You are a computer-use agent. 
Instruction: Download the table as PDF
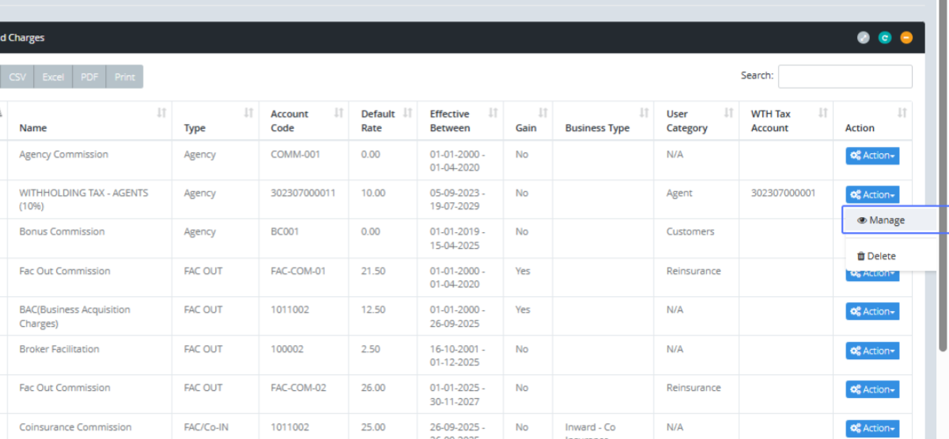[89, 77]
